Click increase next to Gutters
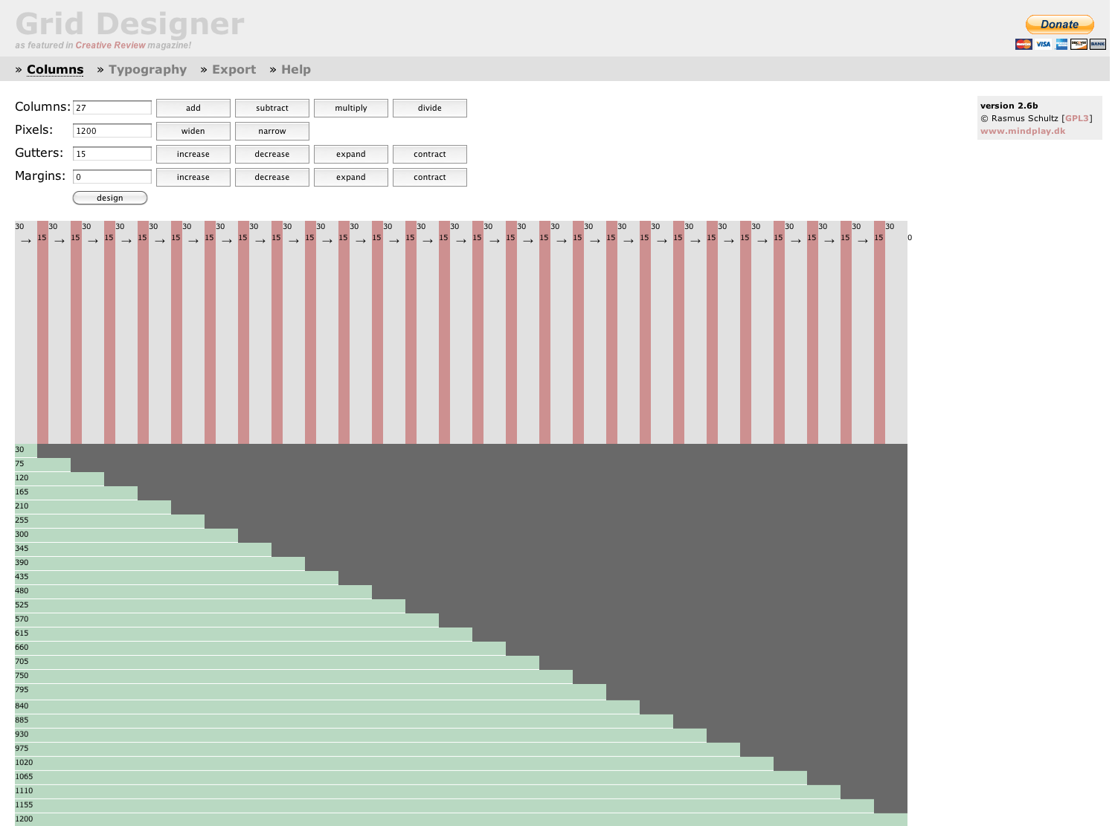 pyautogui.click(x=193, y=154)
